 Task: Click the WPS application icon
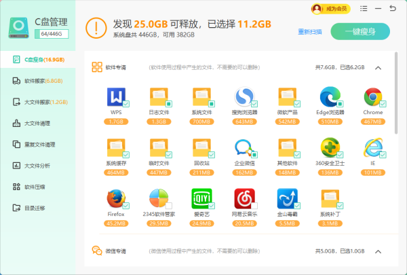click(x=116, y=96)
